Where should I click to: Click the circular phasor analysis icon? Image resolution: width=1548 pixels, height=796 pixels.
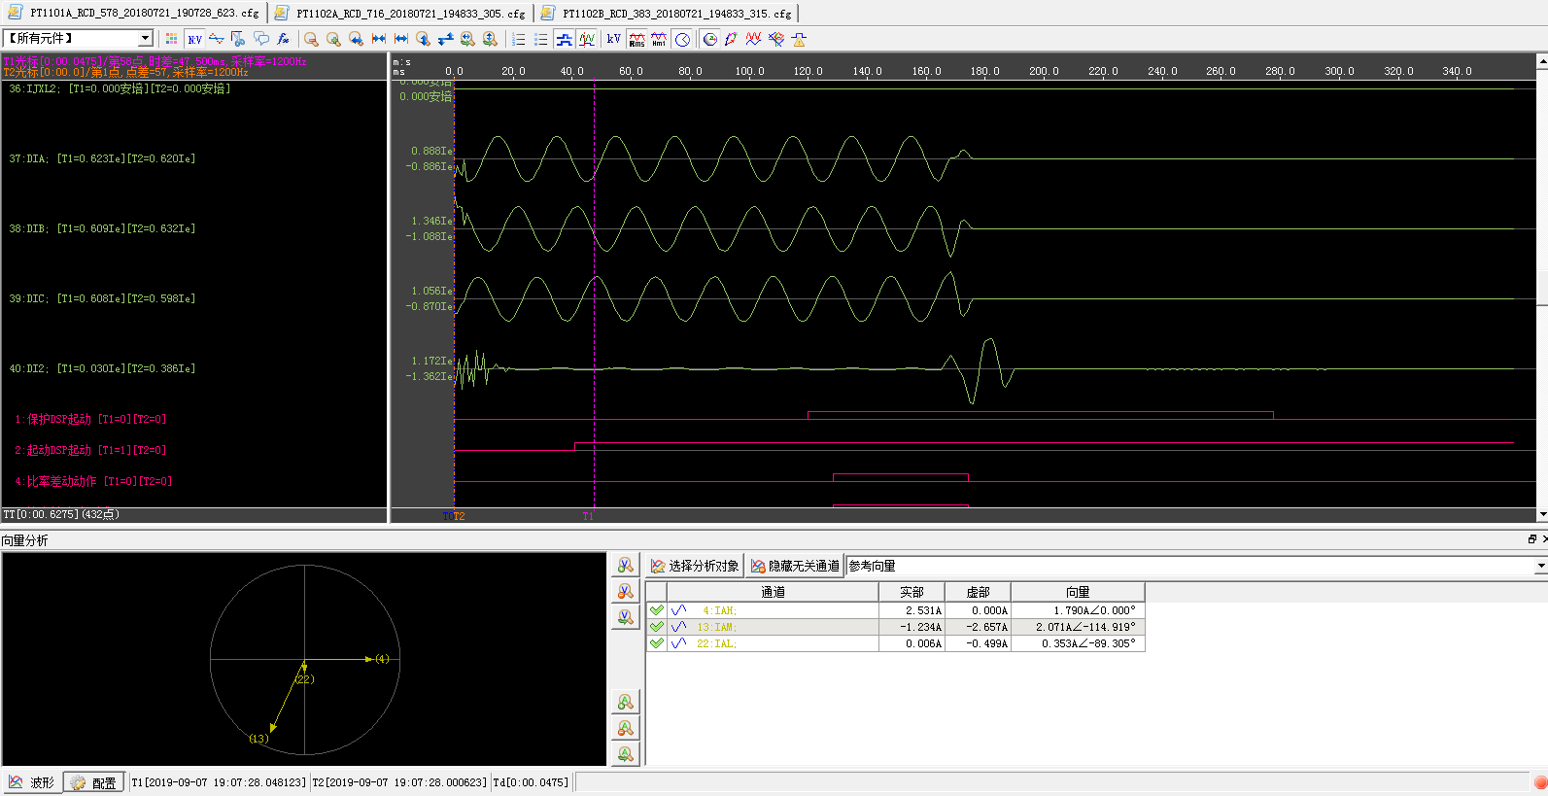point(709,39)
